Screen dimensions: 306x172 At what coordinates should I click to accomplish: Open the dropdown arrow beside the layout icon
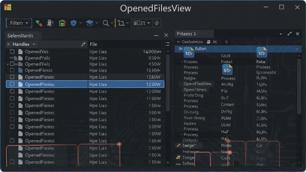149,23
